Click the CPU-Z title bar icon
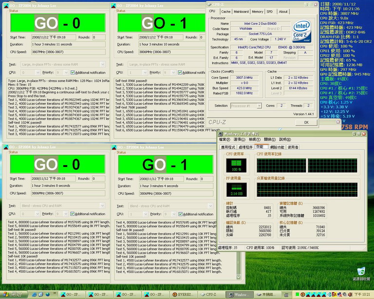Screen dimensions: 374x299 [209, 4]
